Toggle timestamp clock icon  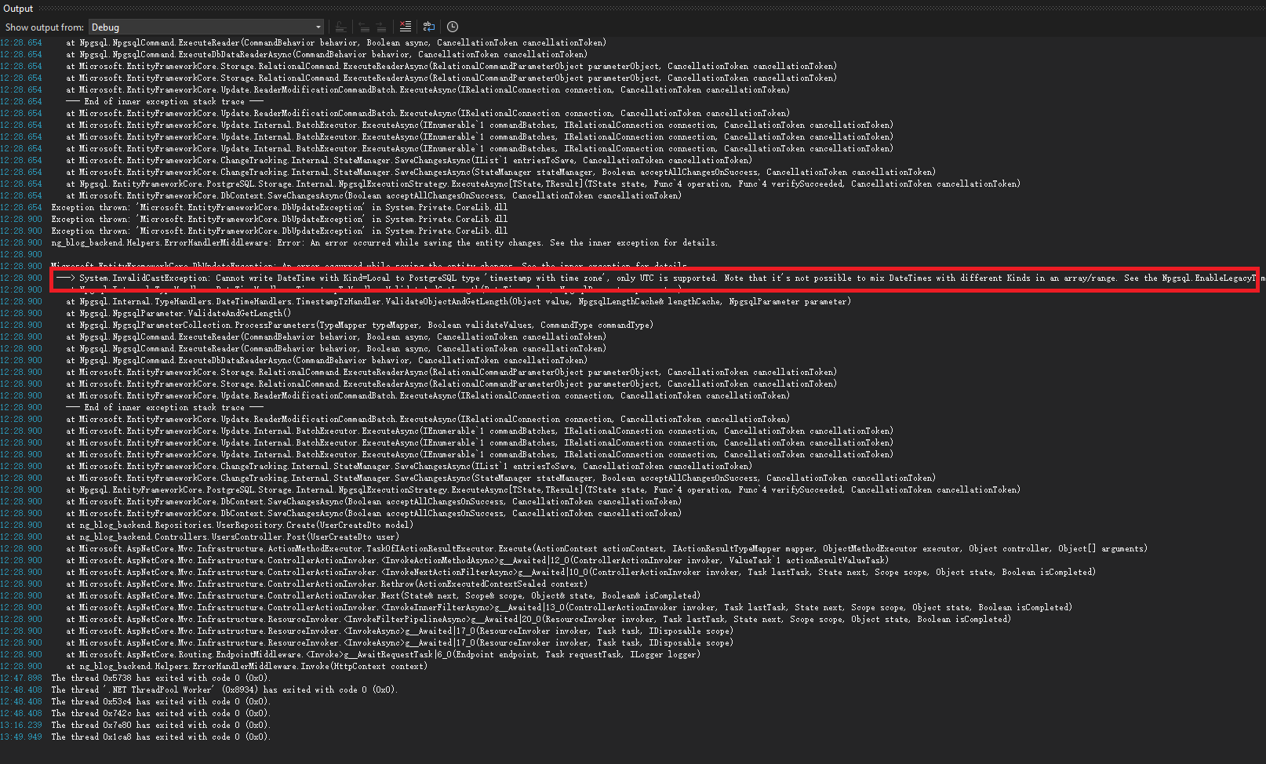[453, 27]
